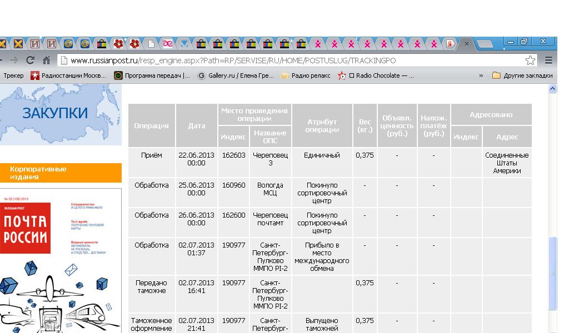Select the Приём operation cell
The width and height of the screenshot is (569, 333).
(x=152, y=162)
